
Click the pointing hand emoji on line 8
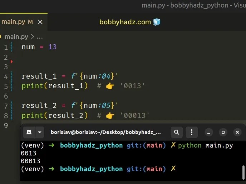[x=110, y=116]
